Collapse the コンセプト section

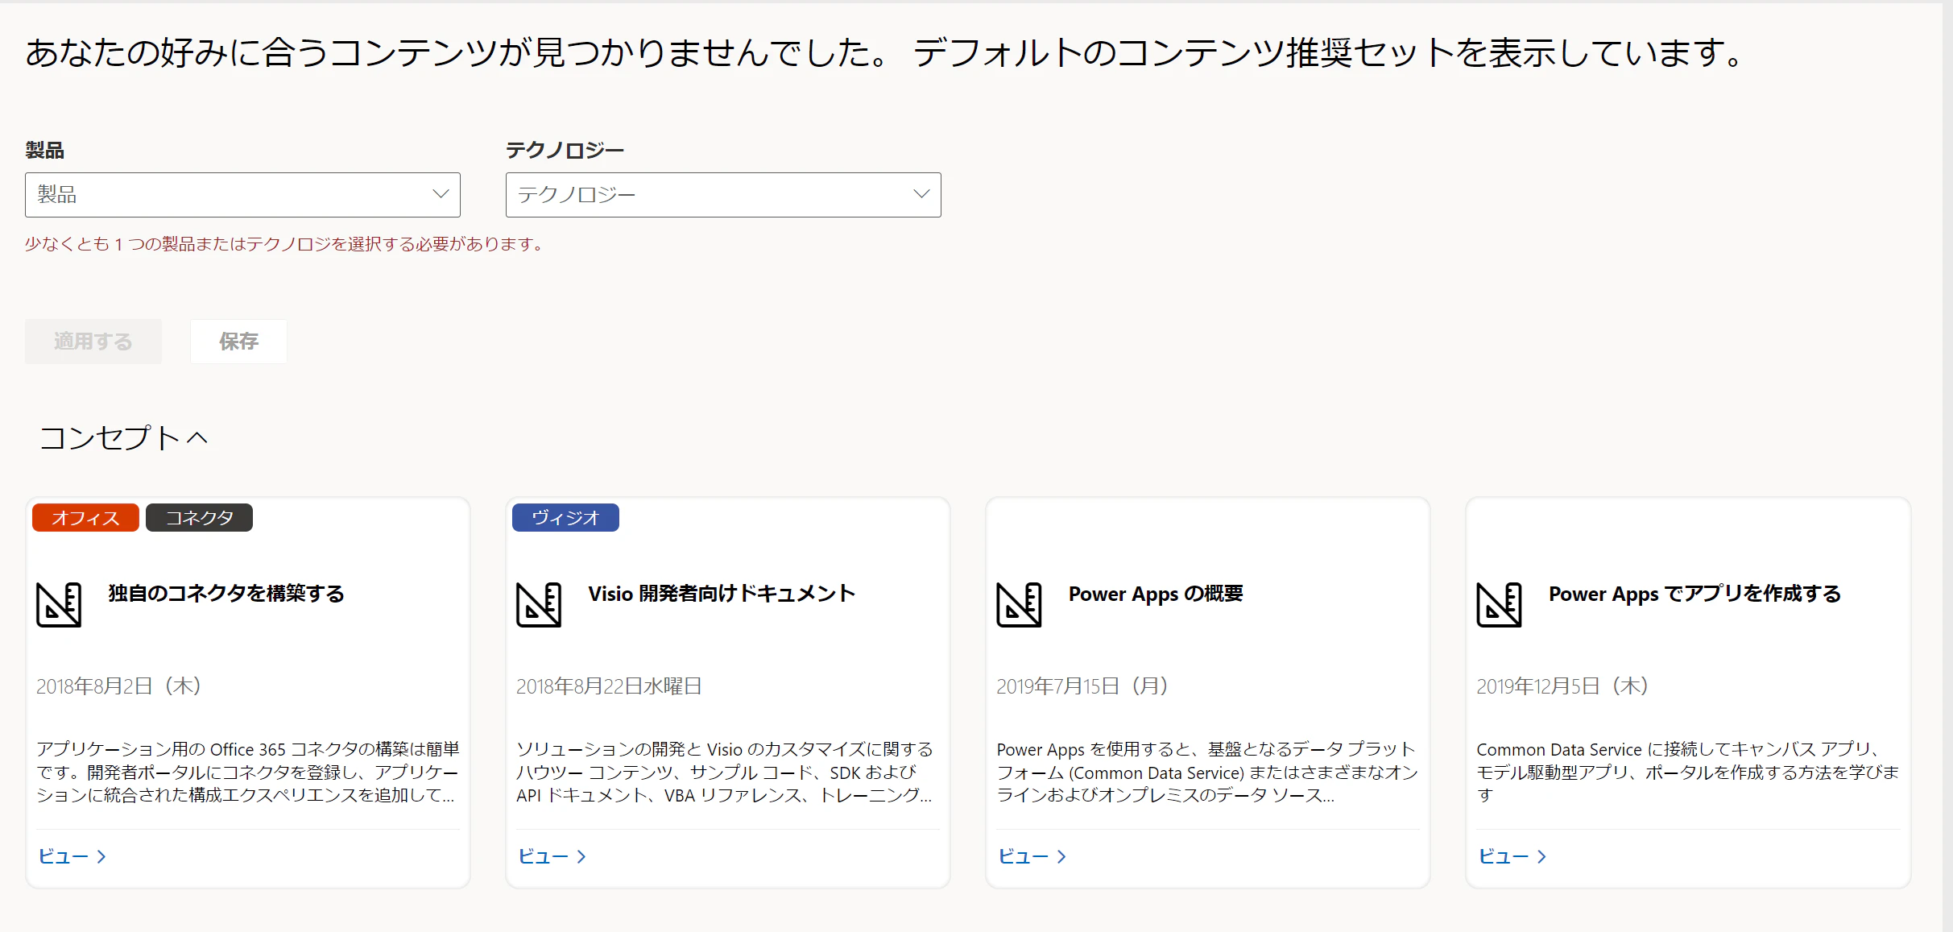pos(123,438)
